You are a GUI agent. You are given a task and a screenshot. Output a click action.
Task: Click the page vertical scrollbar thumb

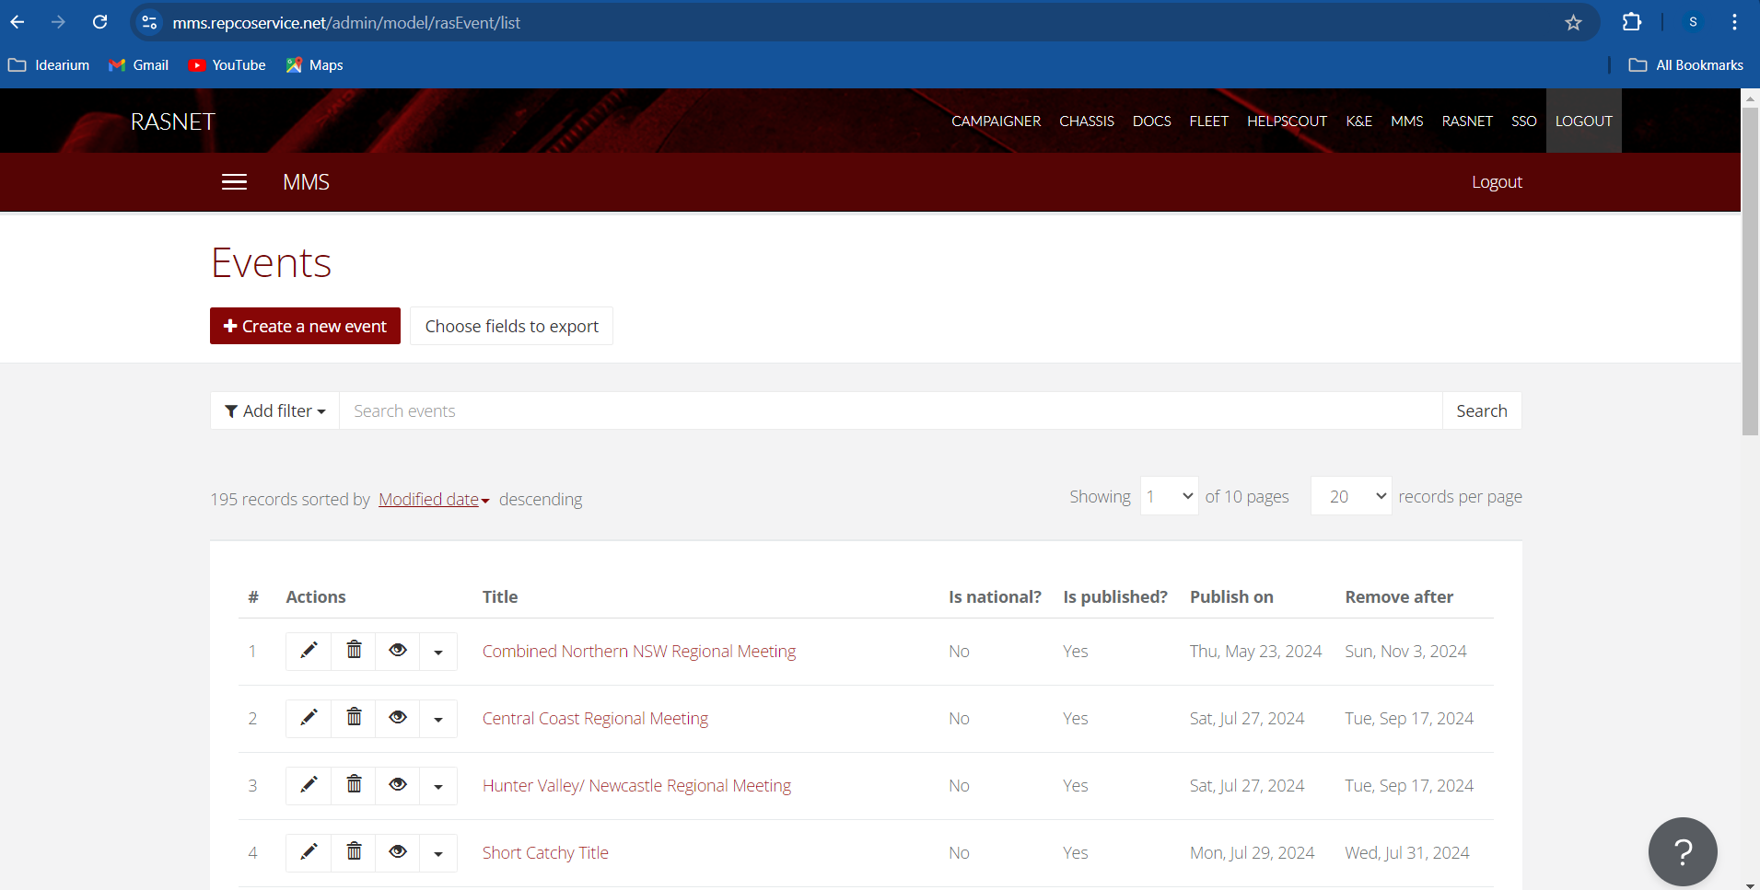pos(1750,272)
